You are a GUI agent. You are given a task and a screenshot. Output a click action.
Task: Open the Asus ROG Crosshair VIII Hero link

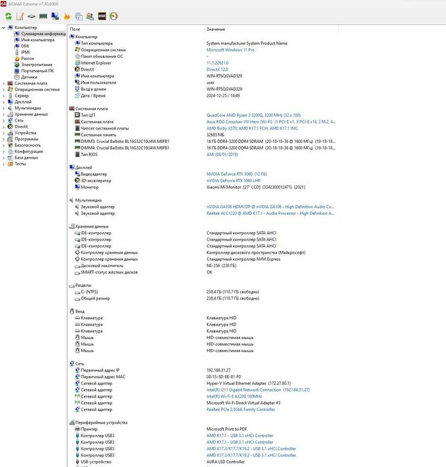coord(271,122)
